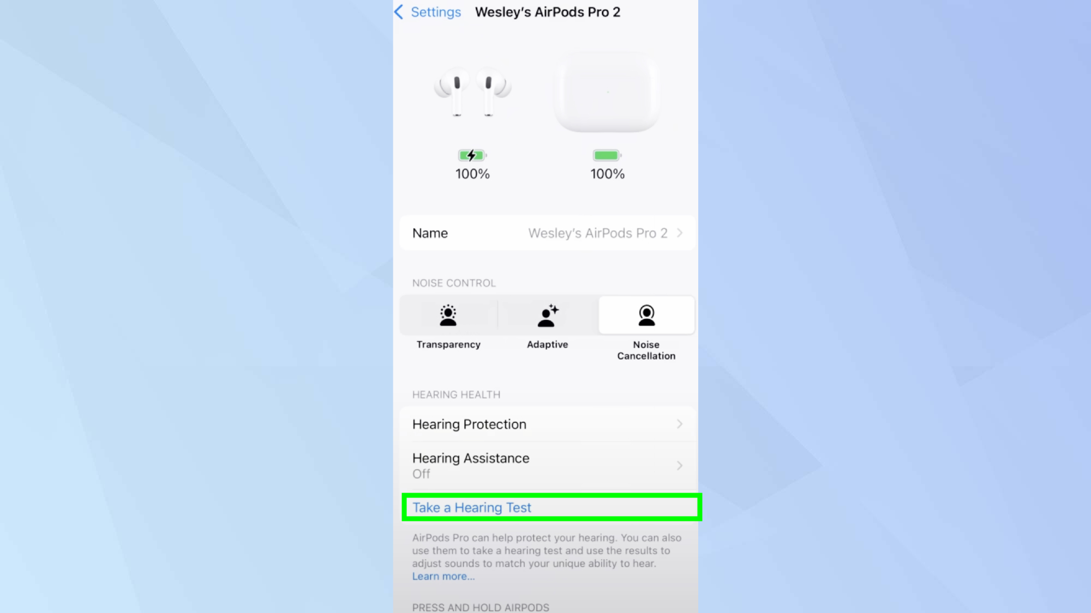Expand the Name field
Screen dimensions: 1091x613
680,233
